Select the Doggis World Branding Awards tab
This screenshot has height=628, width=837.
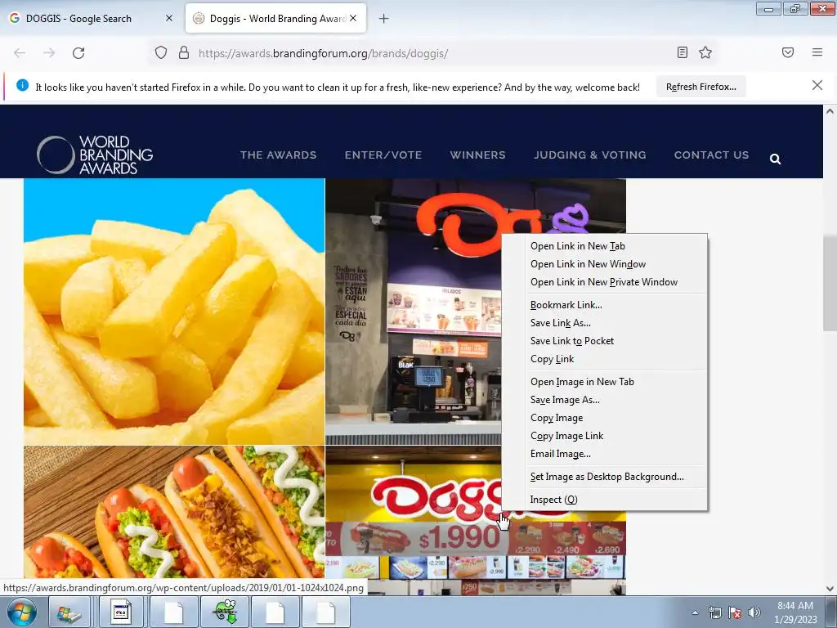(275, 18)
